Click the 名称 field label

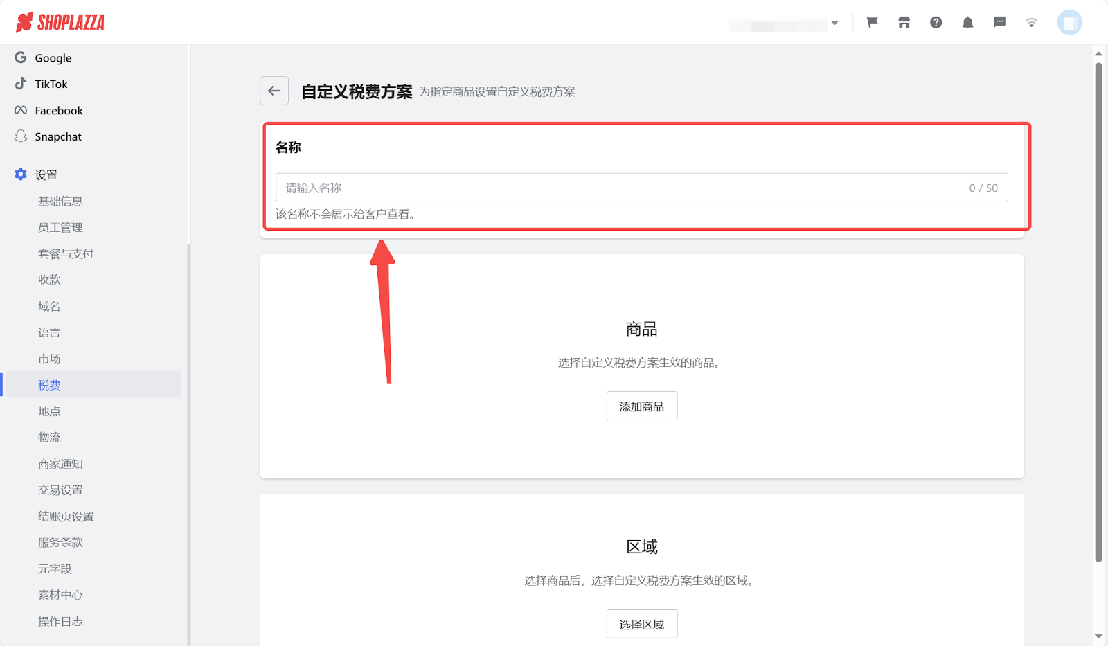[288, 147]
